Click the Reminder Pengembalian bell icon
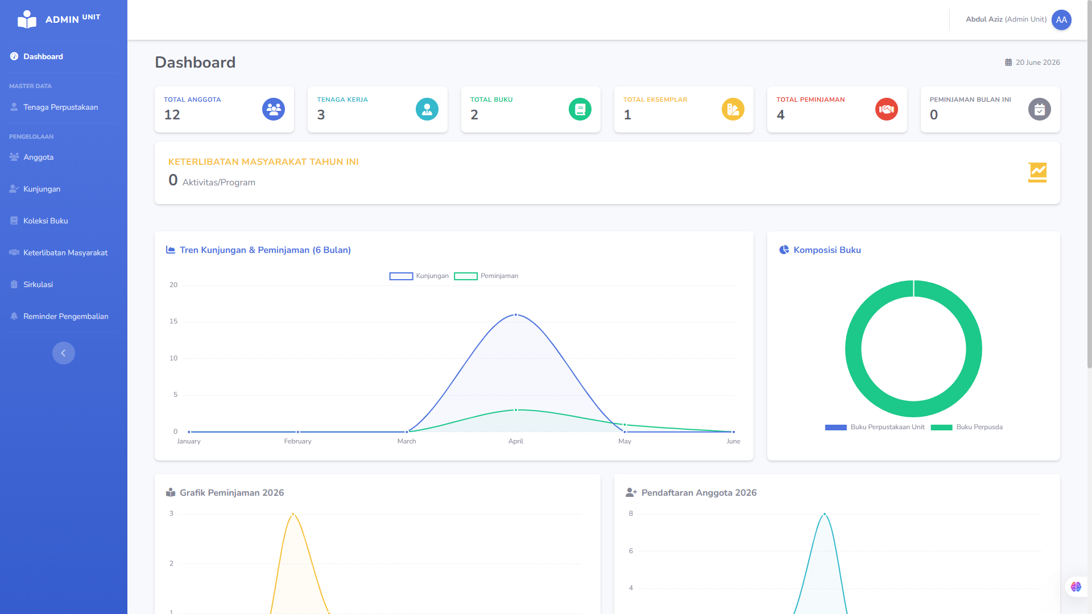This screenshot has height=614, width=1092. click(14, 316)
